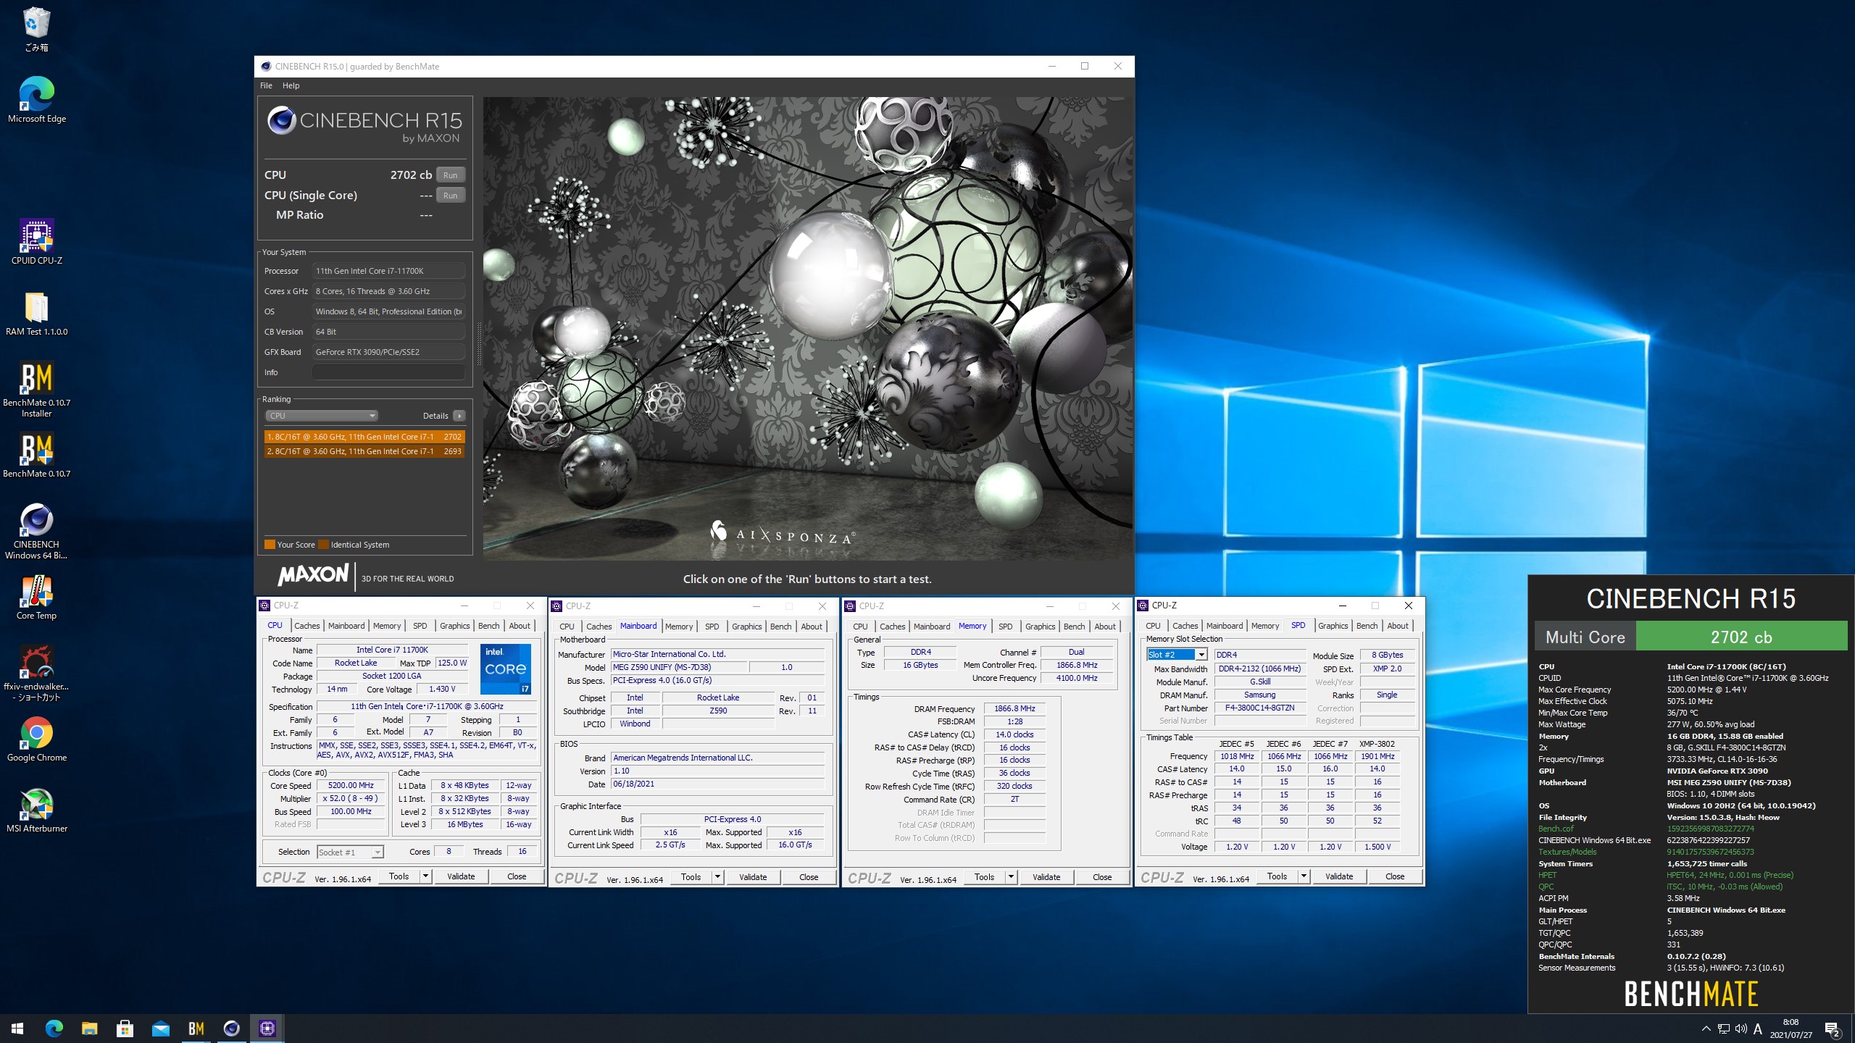Open Slot #2 memory slot dropdown
This screenshot has height=1043, width=1855.
(1177, 655)
